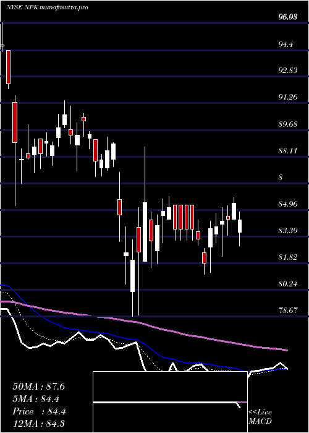Click the 81.82 price axis label
Viewport: 309px width, 433px height.
click(x=288, y=257)
